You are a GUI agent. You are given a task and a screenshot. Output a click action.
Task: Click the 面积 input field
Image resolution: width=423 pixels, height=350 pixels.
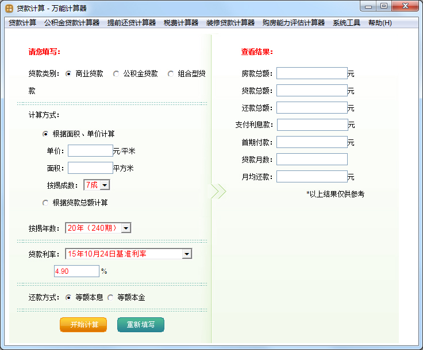point(90,168)
